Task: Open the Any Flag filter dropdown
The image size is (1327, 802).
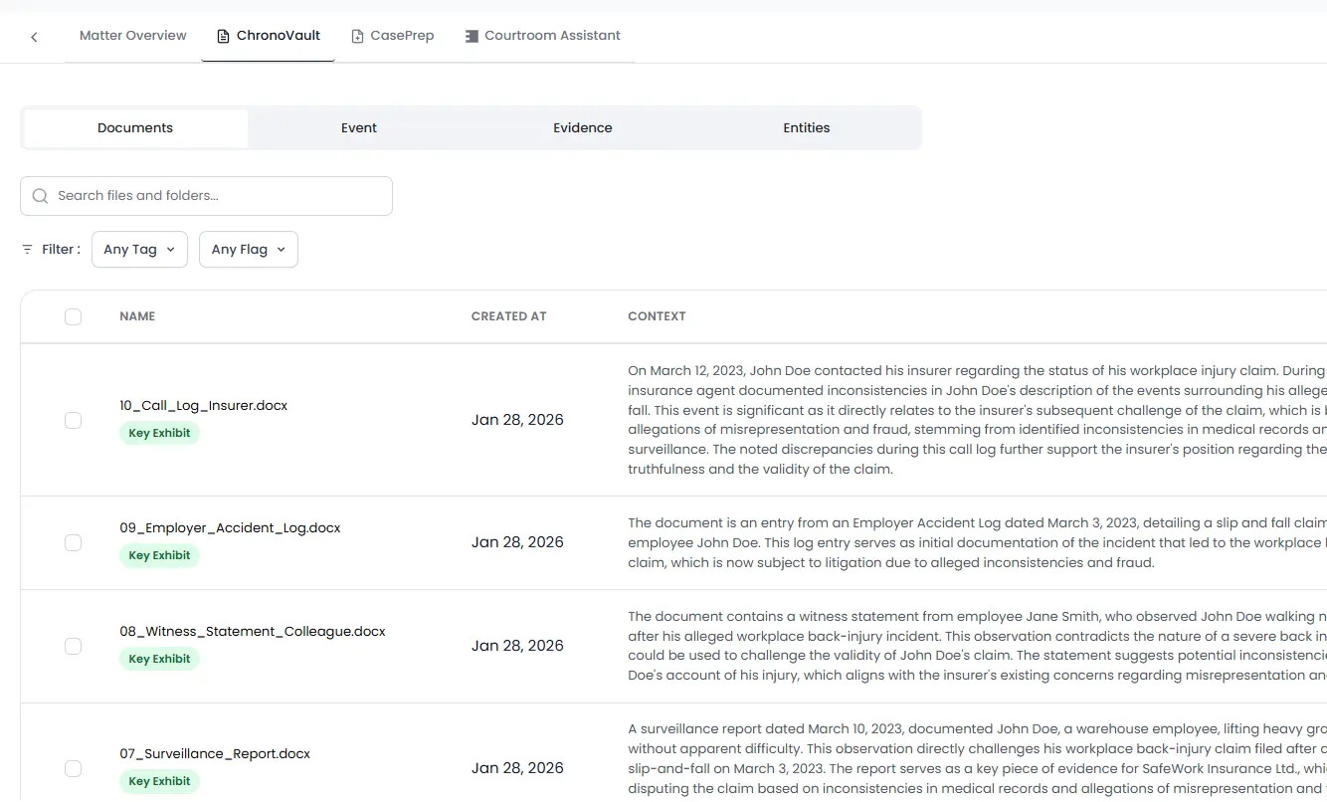Action: click(249, 250)
